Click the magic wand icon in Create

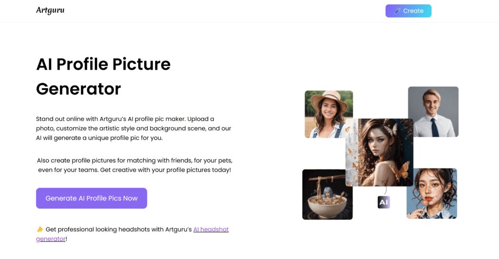tap(398, 11)
